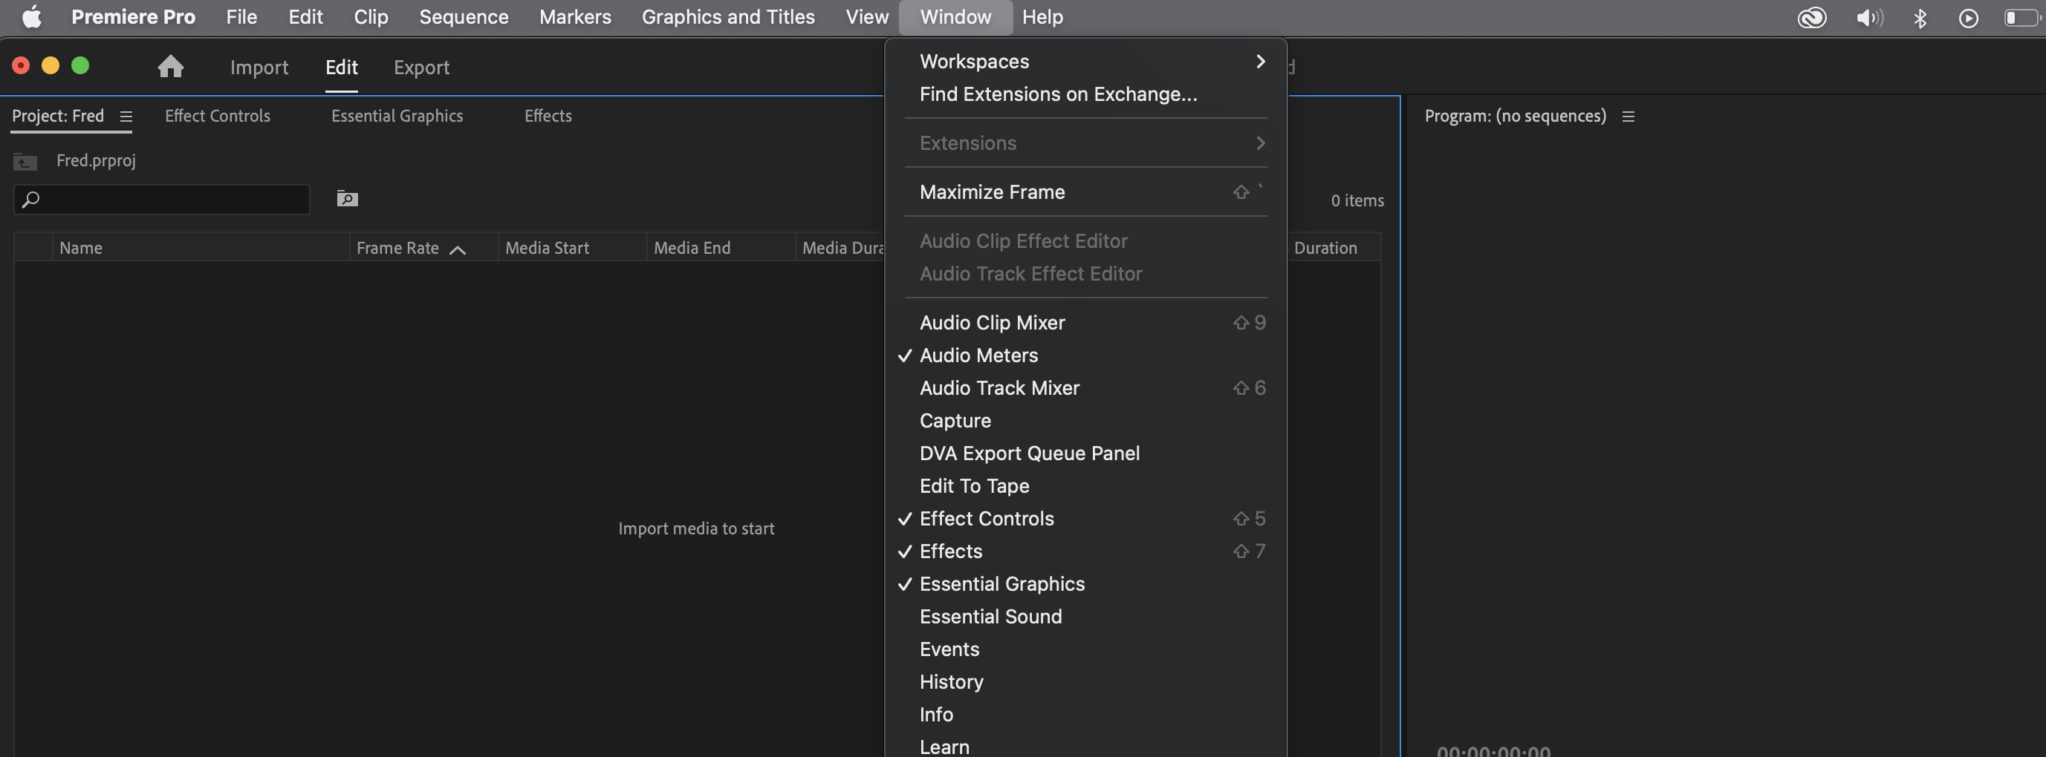The image size is (2046, 757).
Task: Click the Bluetooth icon in the menu bar
Action: click(x=1921, y=18)
